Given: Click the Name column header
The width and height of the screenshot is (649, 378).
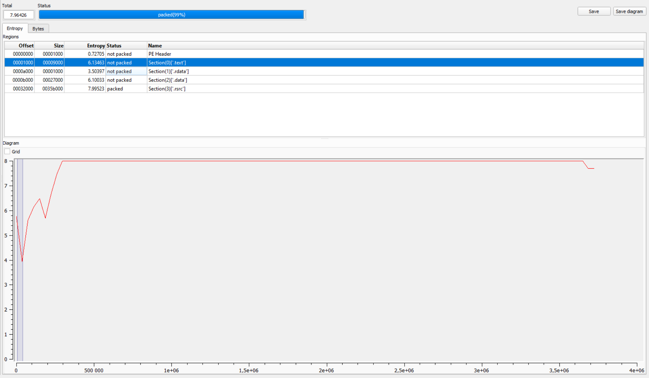Looking at the screenshot, I should pos(395,46).
